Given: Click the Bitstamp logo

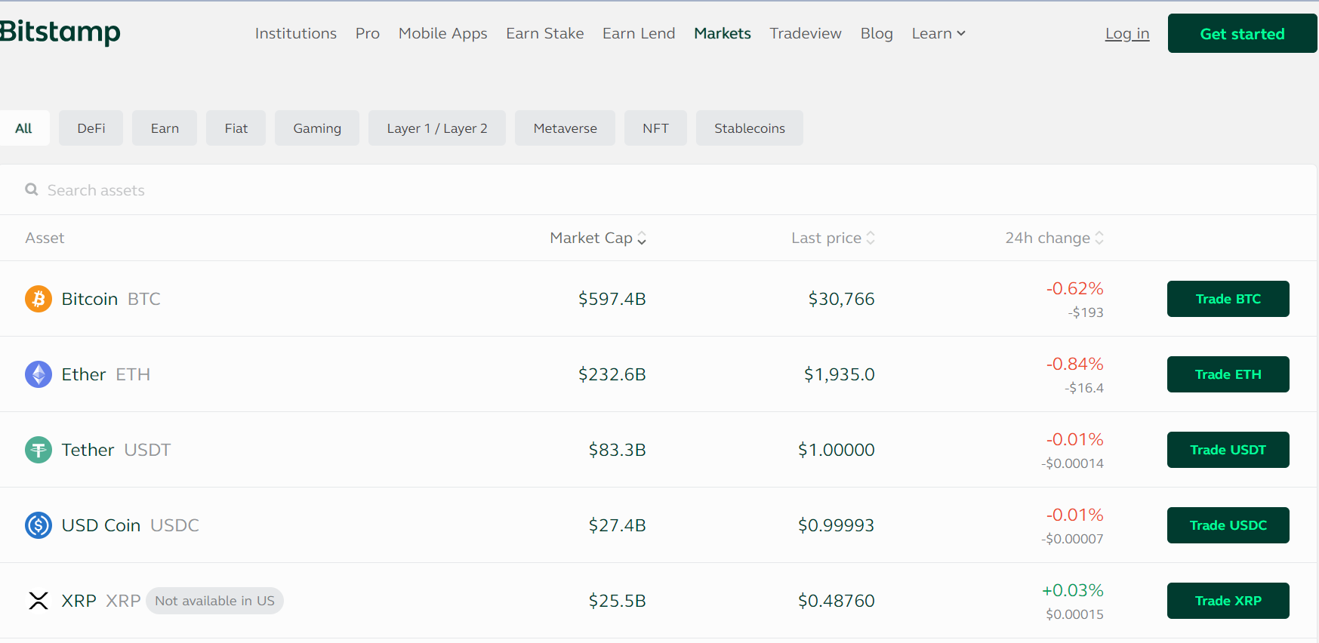Looking at the screenshot, I should 60,32.
